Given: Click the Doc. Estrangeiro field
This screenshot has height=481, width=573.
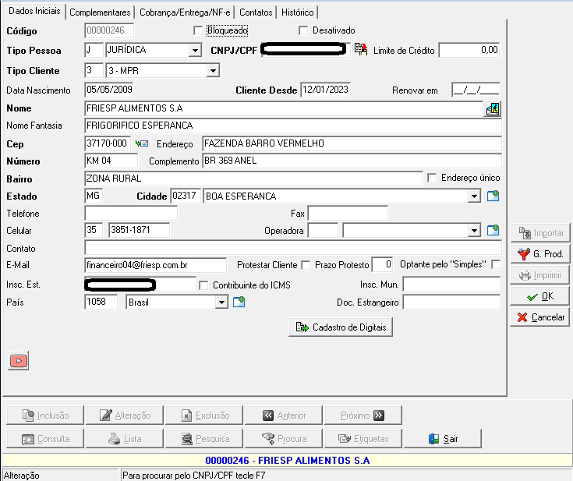Looking at the screenshot, I should pos(451,302).
